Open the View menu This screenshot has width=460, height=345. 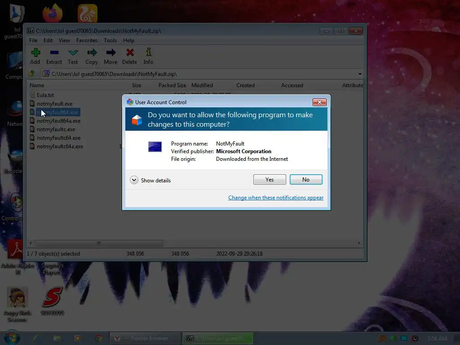(x=64, y=40)
